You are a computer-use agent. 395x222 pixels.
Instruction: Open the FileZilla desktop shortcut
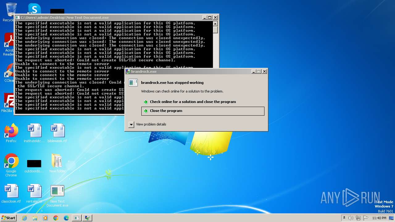9,102
